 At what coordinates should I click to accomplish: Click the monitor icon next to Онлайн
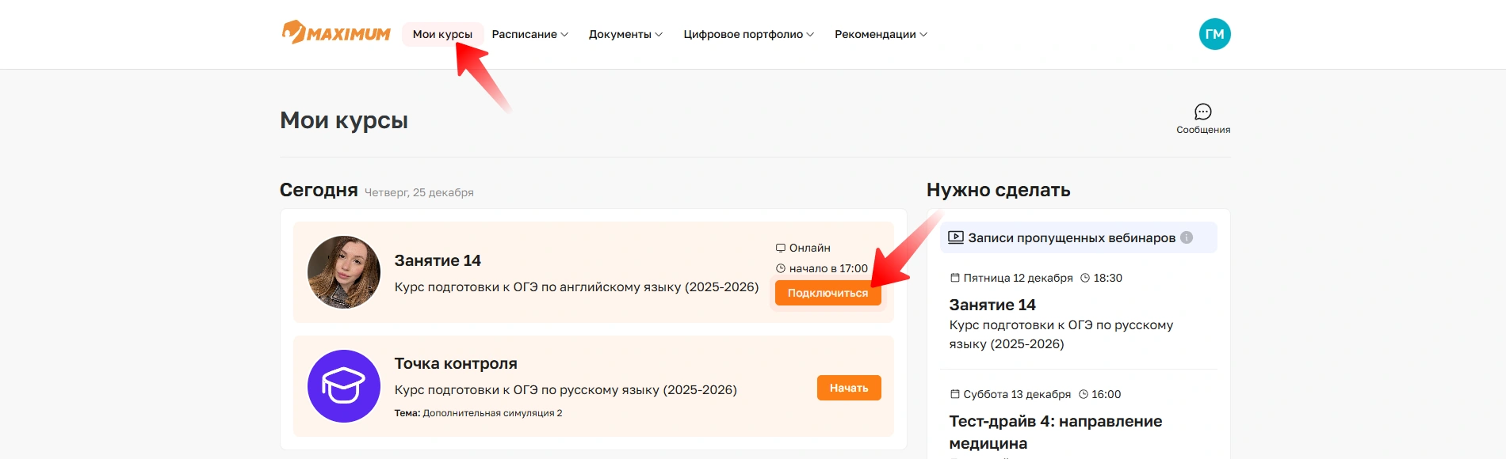[x=780, y=248]
